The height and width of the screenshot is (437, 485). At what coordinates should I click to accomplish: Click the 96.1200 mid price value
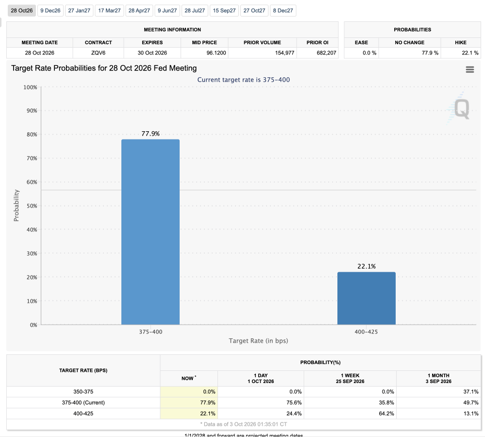coord(216,53)
